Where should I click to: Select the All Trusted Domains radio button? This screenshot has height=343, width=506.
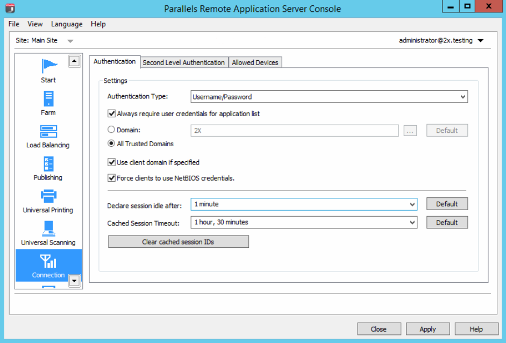tap(111, 144)
